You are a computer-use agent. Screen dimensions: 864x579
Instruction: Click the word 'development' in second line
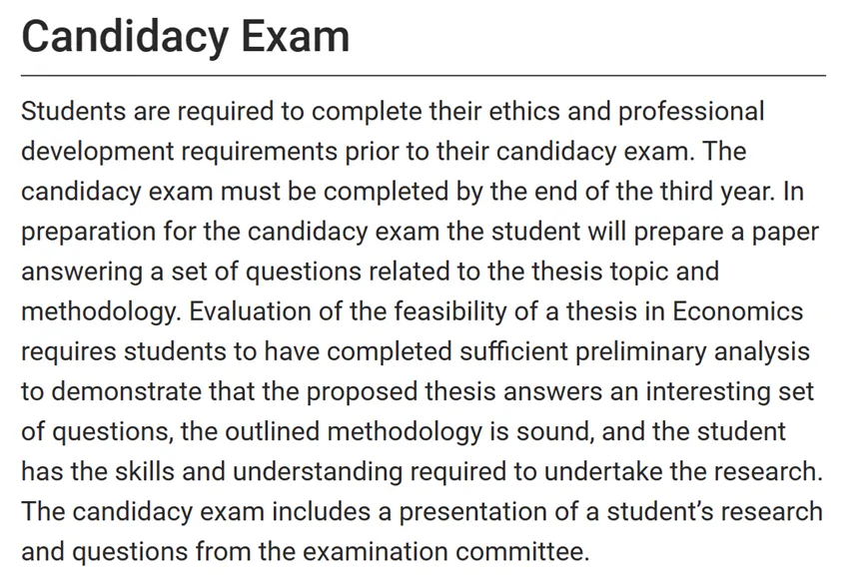click(x=98, y=152)
